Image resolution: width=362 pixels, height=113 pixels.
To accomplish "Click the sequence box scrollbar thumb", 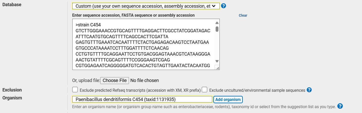I will click(x=217, y=29).
